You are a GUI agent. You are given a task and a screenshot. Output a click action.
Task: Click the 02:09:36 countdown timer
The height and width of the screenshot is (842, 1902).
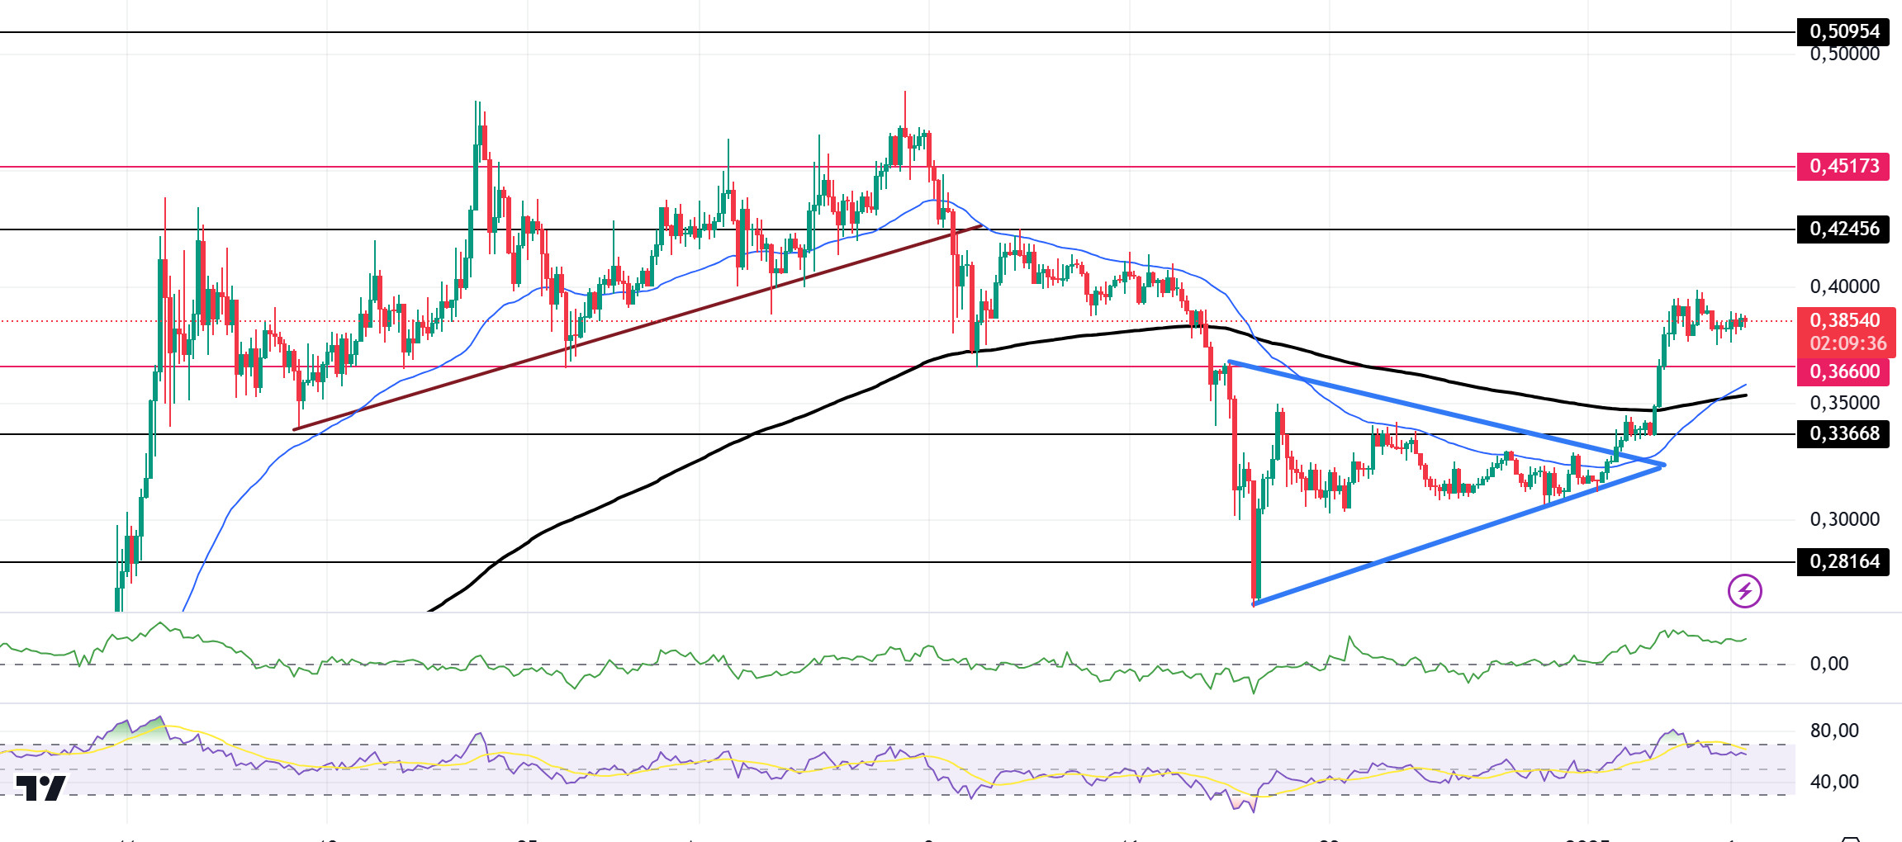point(1848,343)
